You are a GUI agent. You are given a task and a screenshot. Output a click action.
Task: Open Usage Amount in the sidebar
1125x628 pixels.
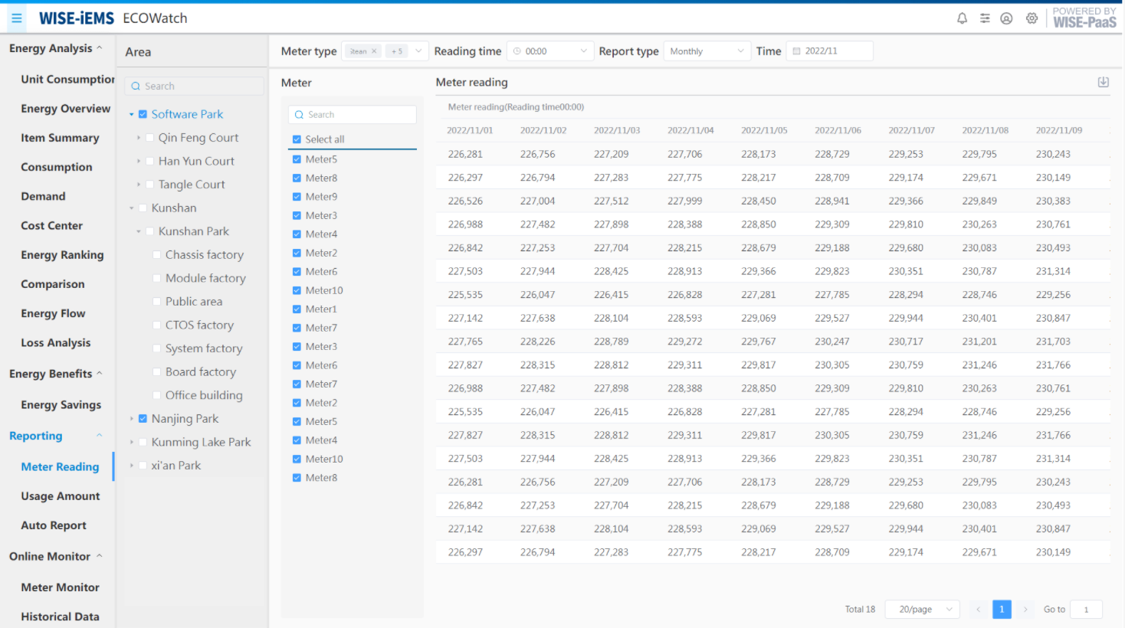point(60,496)
